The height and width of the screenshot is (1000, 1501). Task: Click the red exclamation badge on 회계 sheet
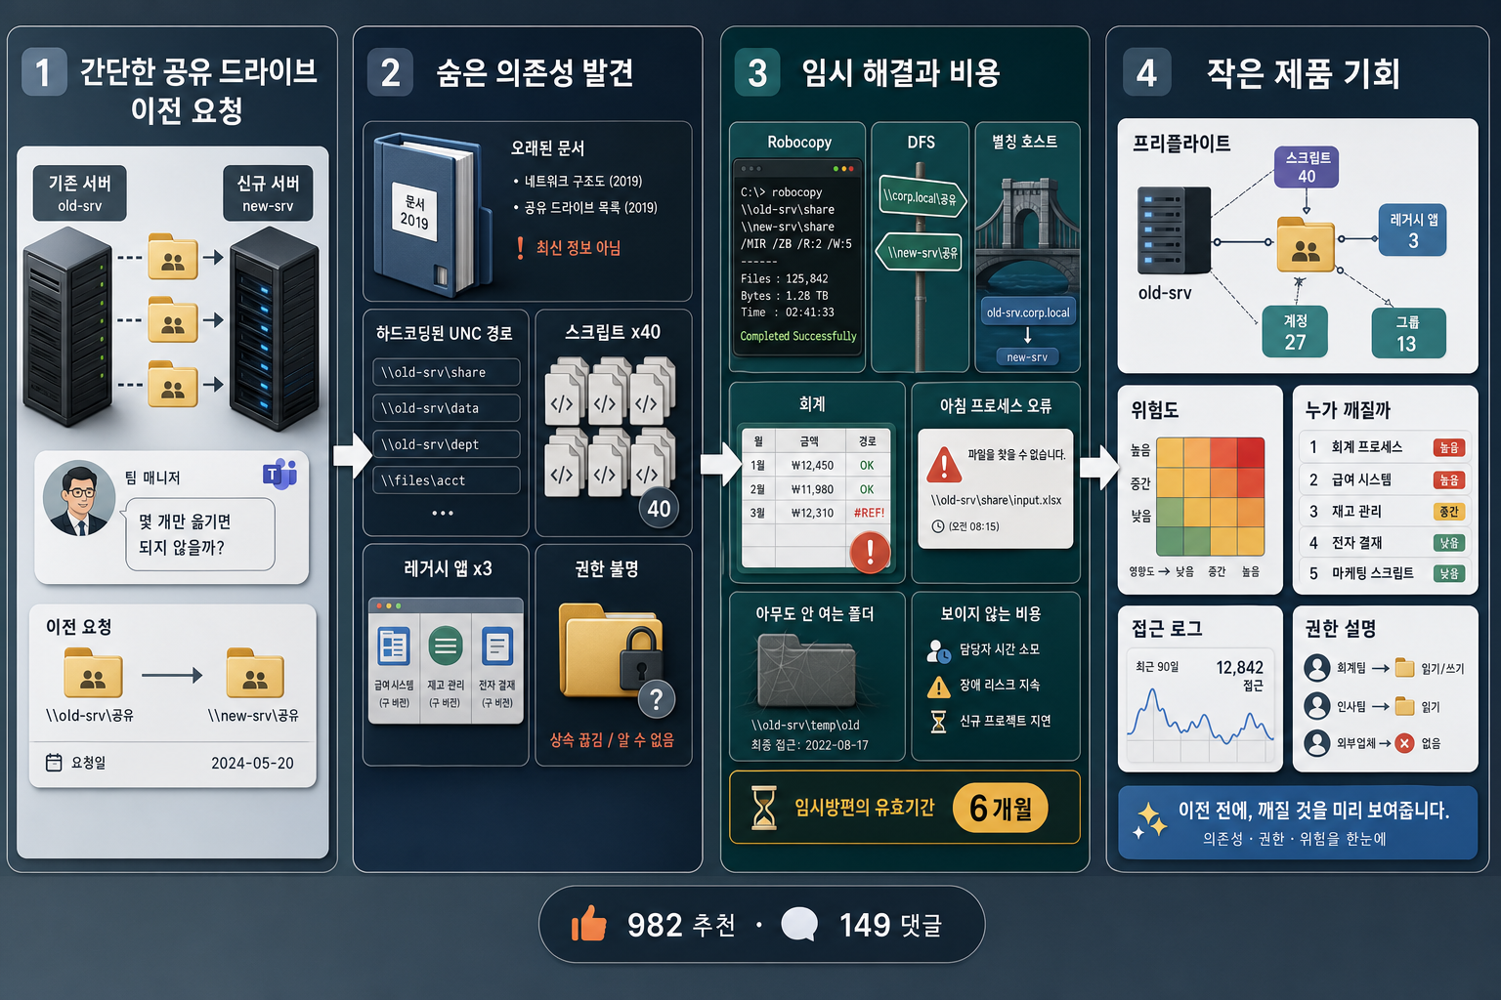click(x=870, y=552)
